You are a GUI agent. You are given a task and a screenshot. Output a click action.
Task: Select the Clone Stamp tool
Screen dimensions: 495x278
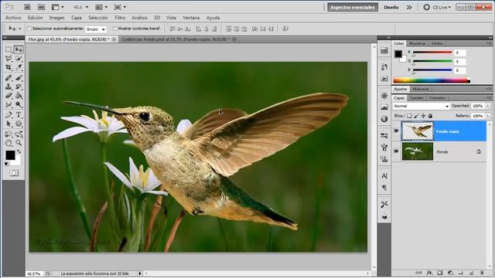point(9,86)
